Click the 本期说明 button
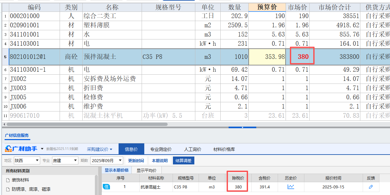This screenshot has height=195, width=390. (x=159, y=160)
